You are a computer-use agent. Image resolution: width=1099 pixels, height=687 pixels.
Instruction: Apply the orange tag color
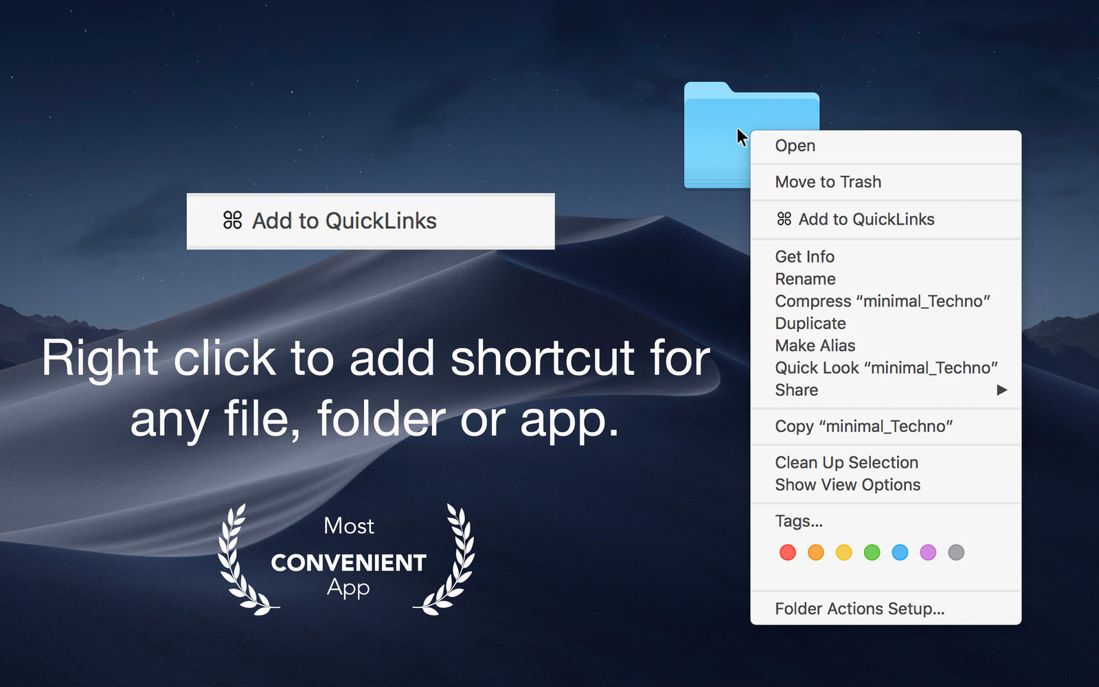[816, 552]
